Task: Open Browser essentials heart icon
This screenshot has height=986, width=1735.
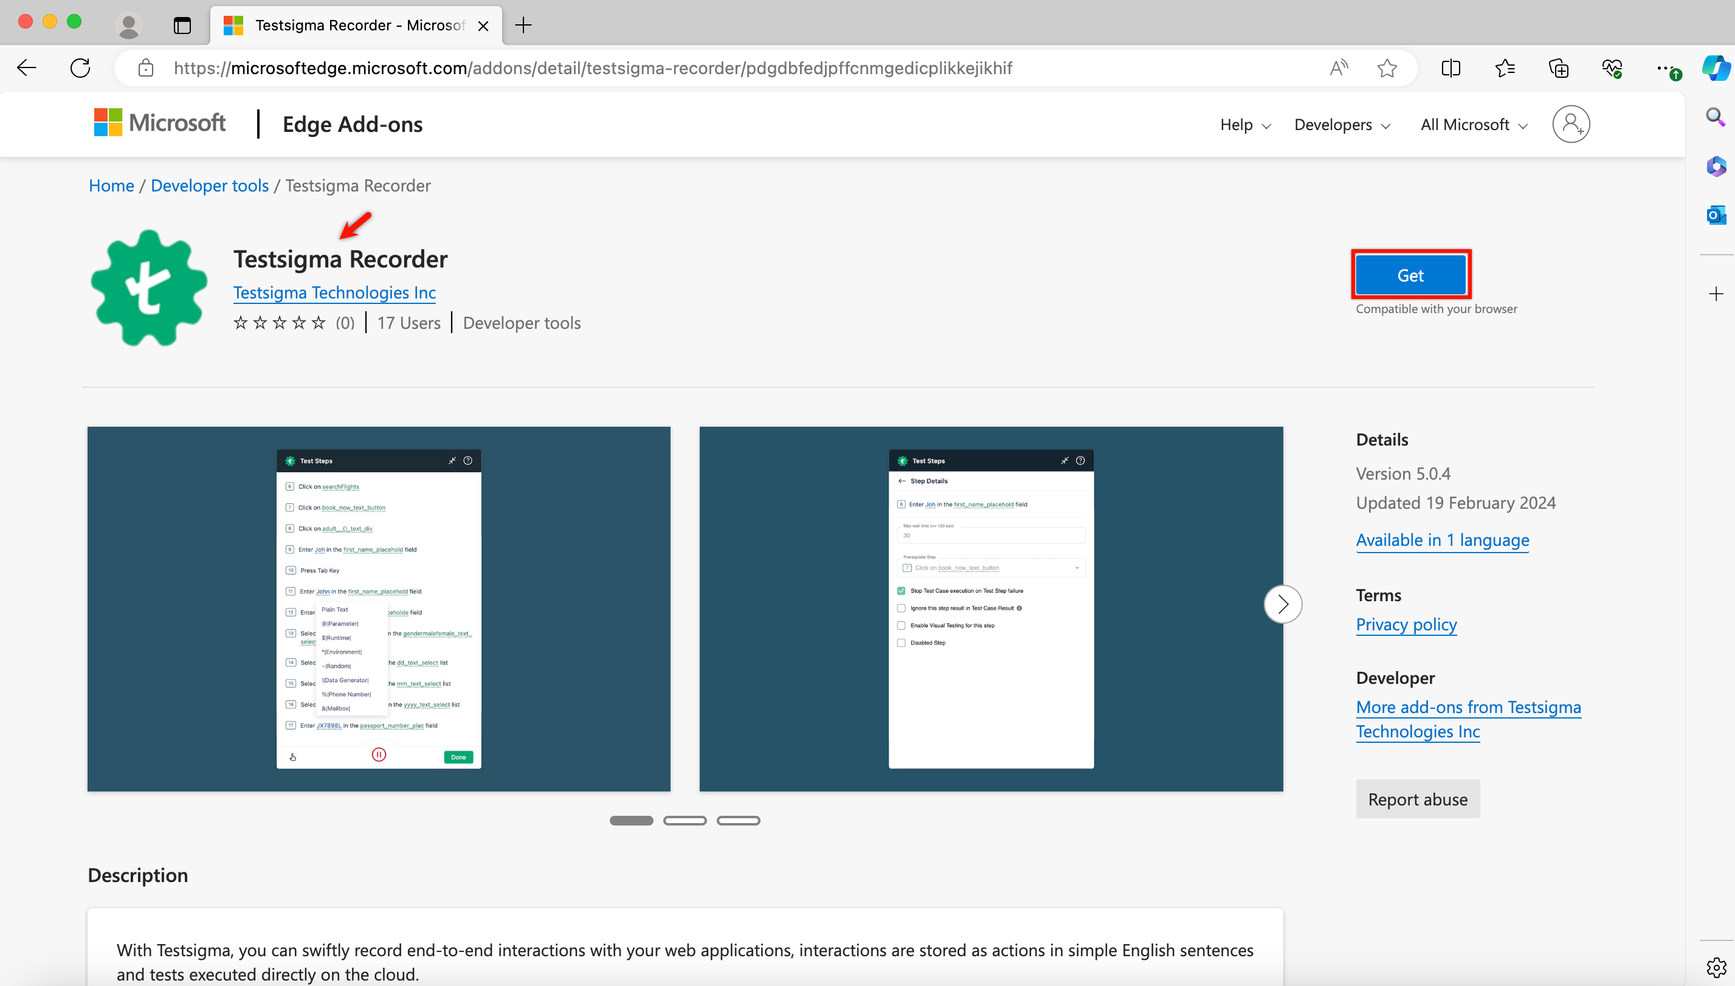Action: (x=1612, y=67)
